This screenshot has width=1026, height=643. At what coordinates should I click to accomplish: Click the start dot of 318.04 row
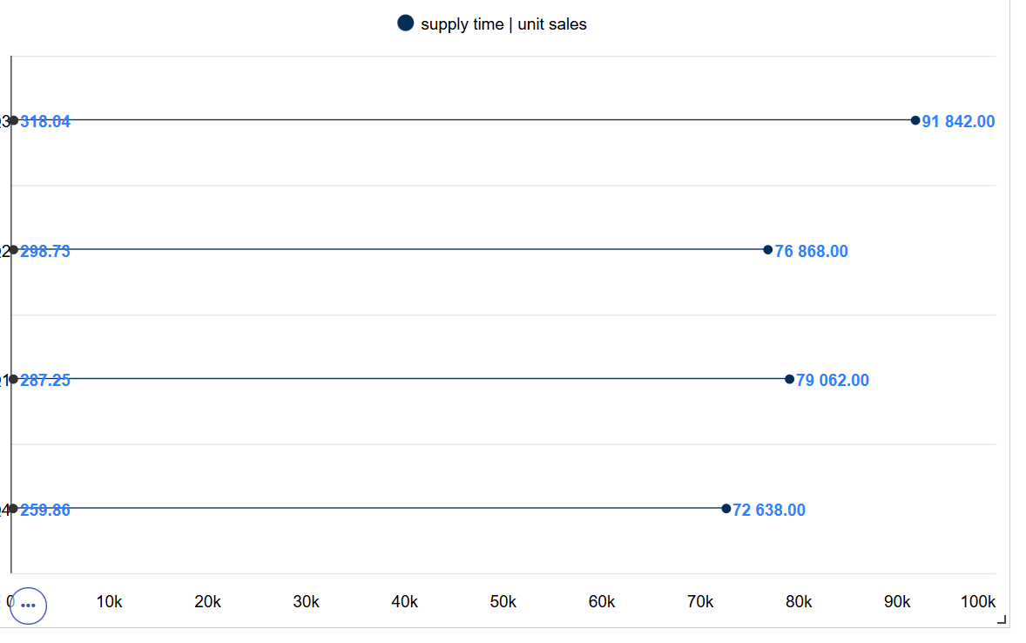14,120
